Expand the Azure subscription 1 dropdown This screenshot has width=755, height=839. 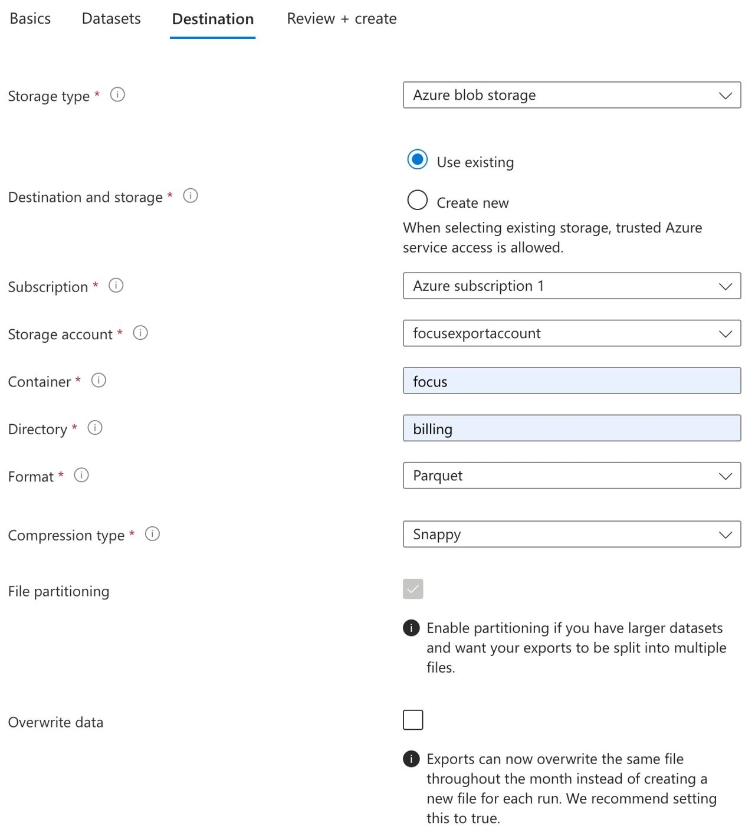point(572,286)
